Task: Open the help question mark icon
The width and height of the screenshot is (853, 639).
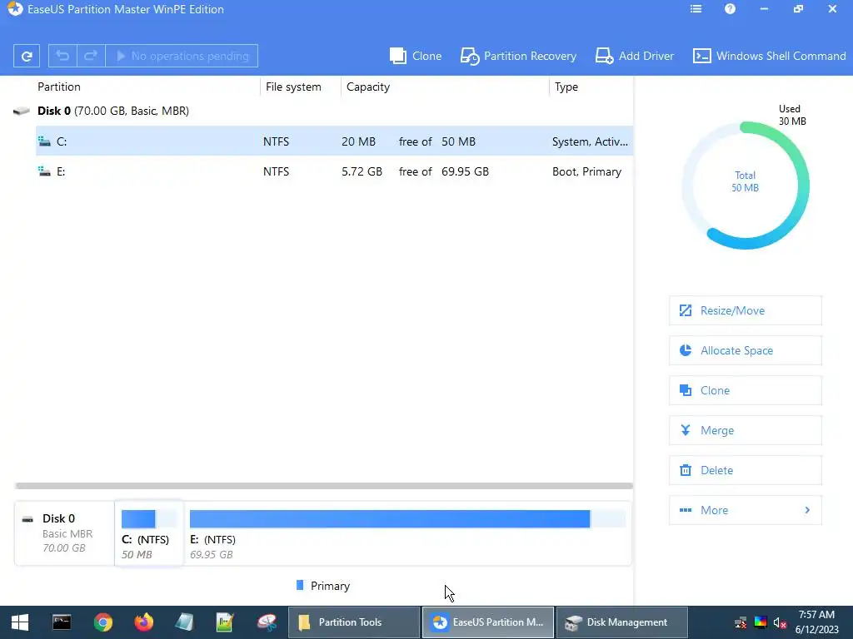Action: tap(730, 9)
